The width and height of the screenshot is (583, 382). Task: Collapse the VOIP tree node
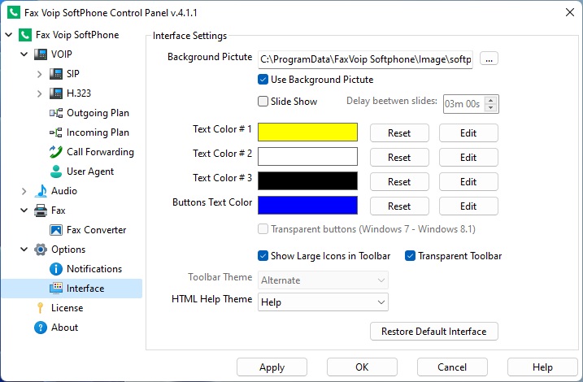[24, 54]
